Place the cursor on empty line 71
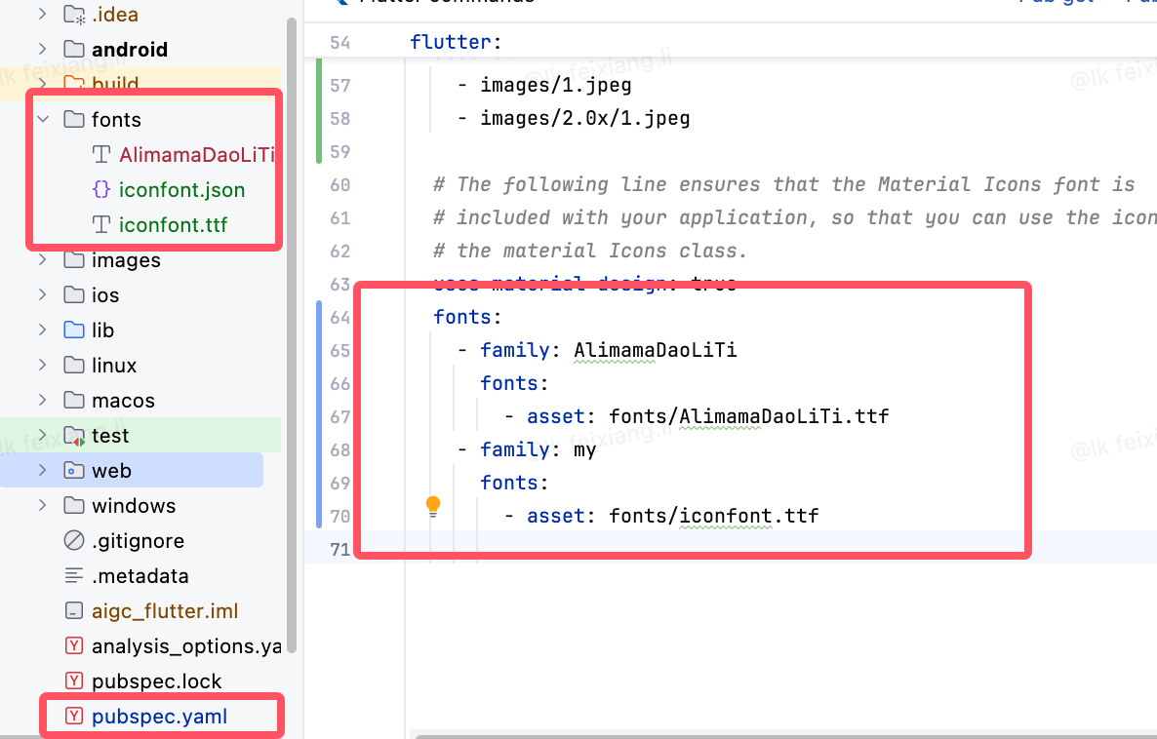 [x=731, y=549]
